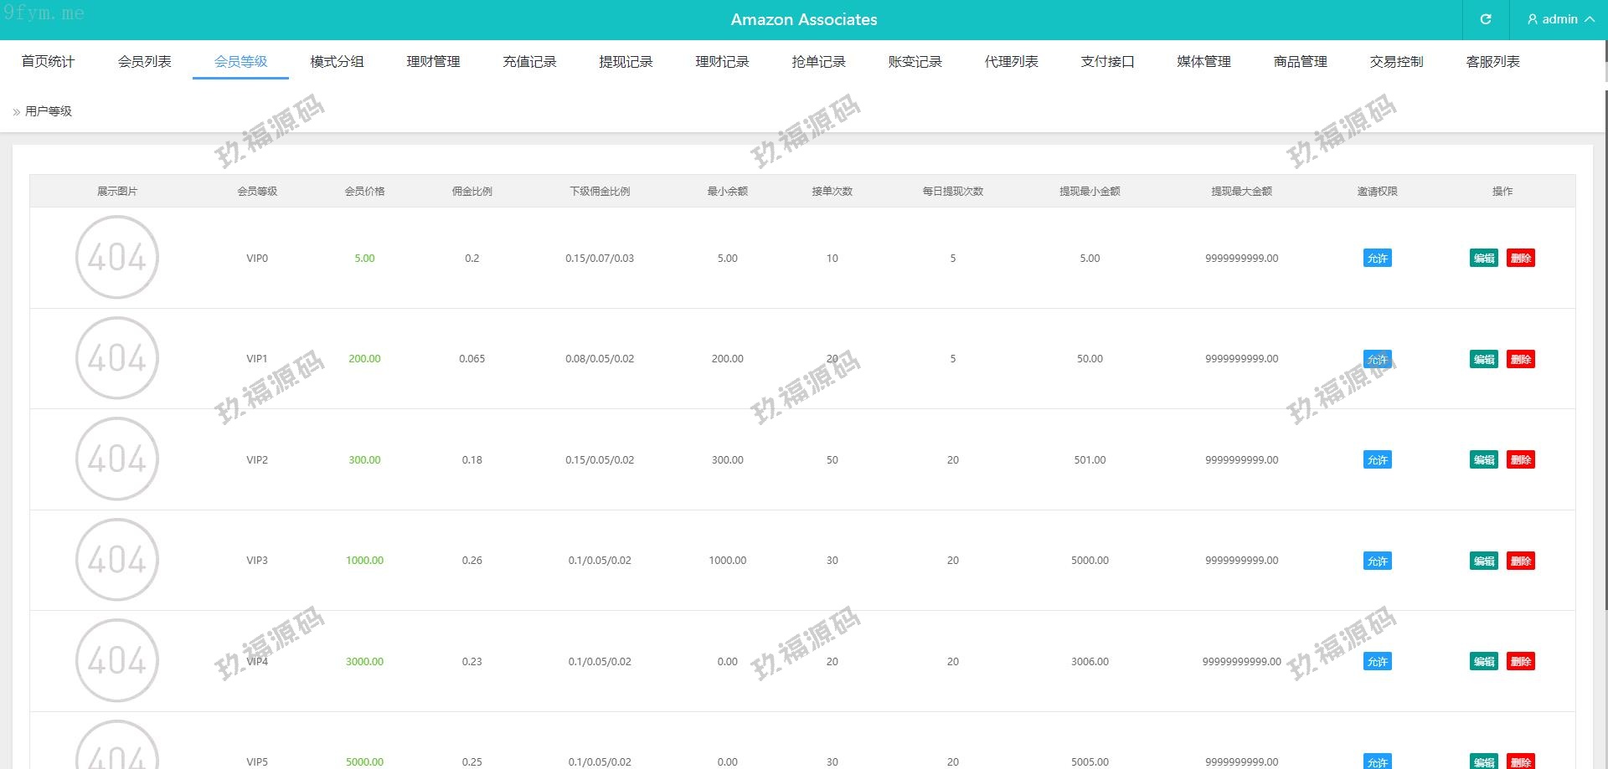Screen dimensions: 1608x769
Task: Click the refresh icon in the header
Action: point(1485,19)
